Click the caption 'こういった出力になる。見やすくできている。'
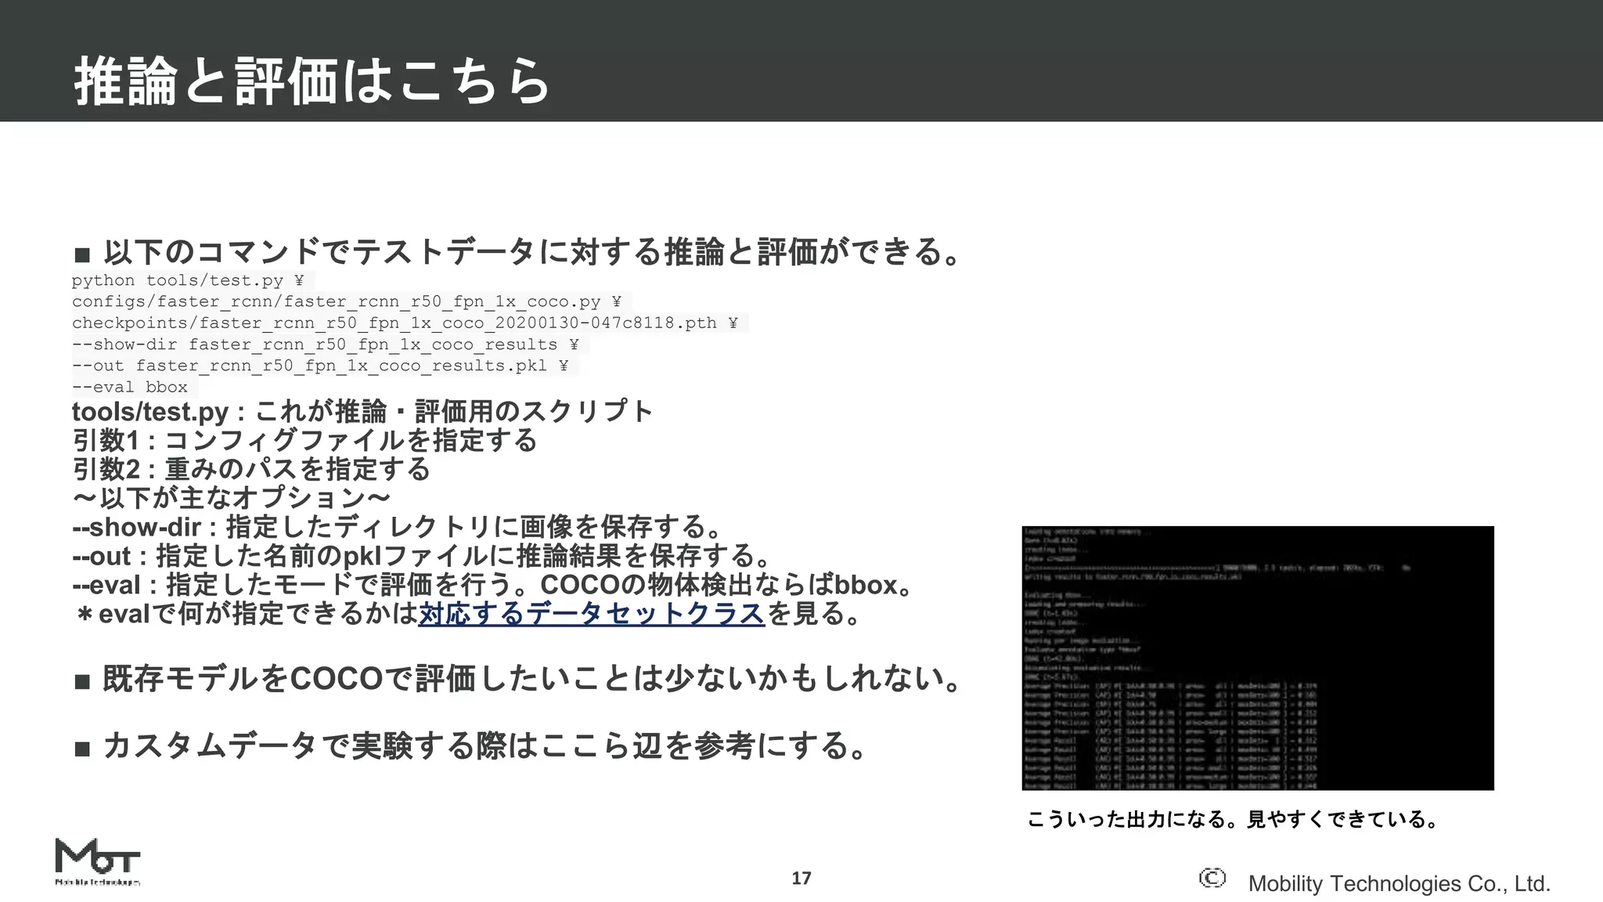The height and width of the screenshot is (902, 1603). click(1233, 820)
